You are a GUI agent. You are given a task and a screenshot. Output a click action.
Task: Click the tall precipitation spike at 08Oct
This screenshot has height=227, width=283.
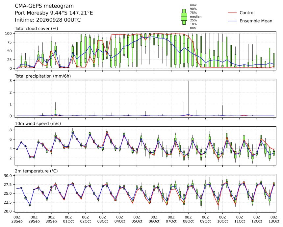pos(188,97)
